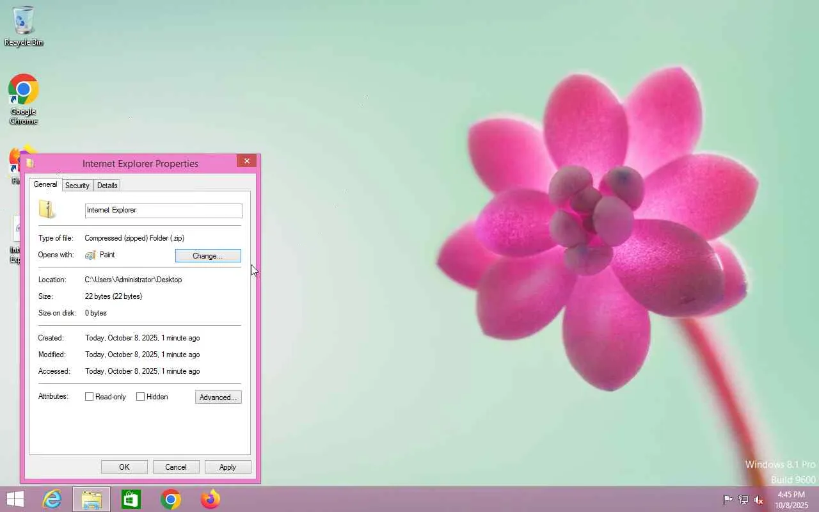Open File Explorer in the taskbar
This screenshot has width=819, height=512.
point(91,499)
